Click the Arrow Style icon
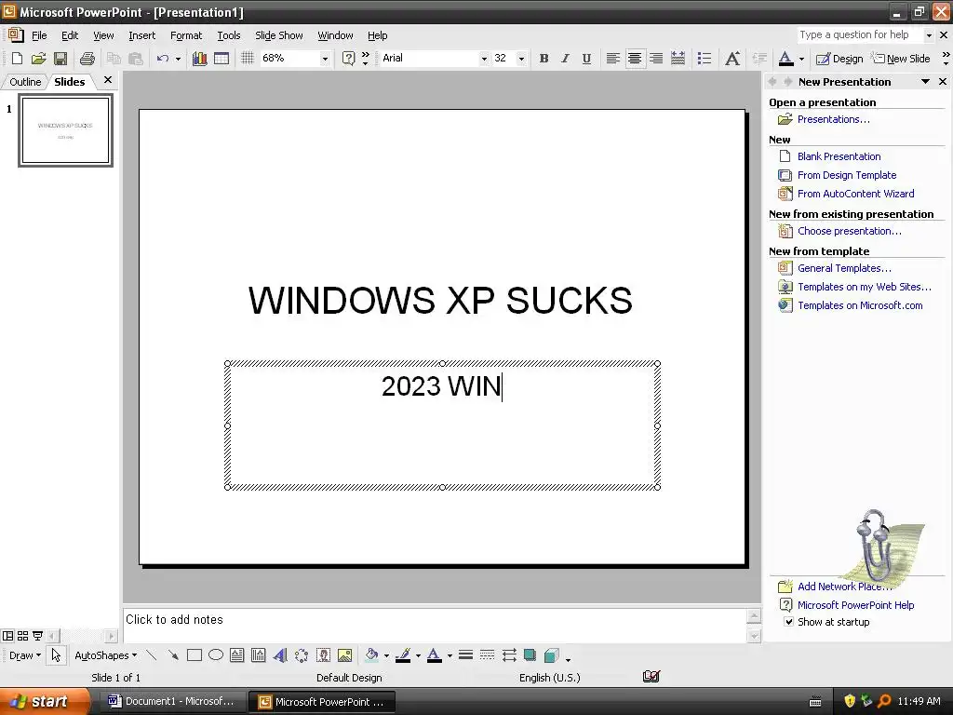The image size is (953, 715). tap(509, 654)
